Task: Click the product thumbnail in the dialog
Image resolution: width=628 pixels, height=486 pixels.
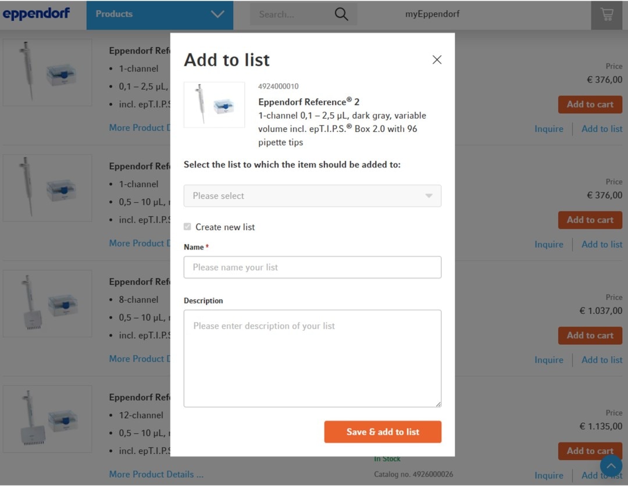Action: coord(214,105)
